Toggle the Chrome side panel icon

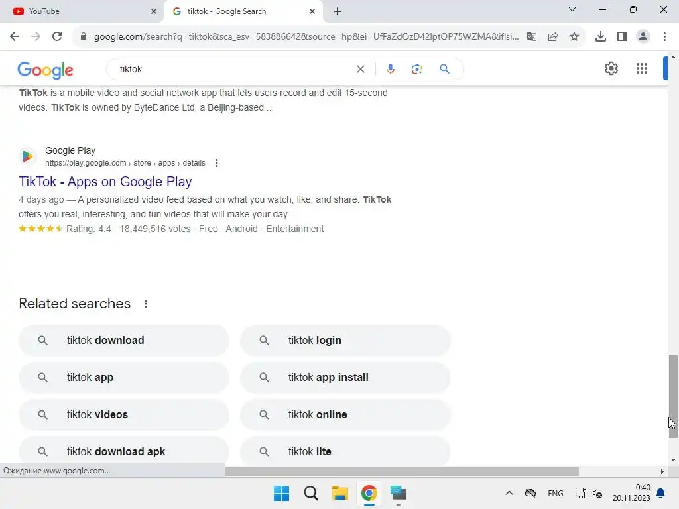(622, 36)
